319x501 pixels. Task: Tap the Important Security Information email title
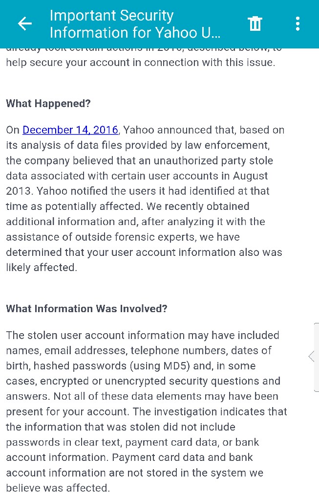135,23
